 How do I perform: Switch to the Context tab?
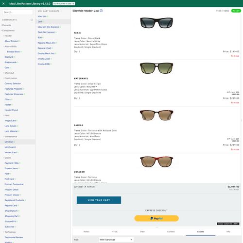(171, 232)
